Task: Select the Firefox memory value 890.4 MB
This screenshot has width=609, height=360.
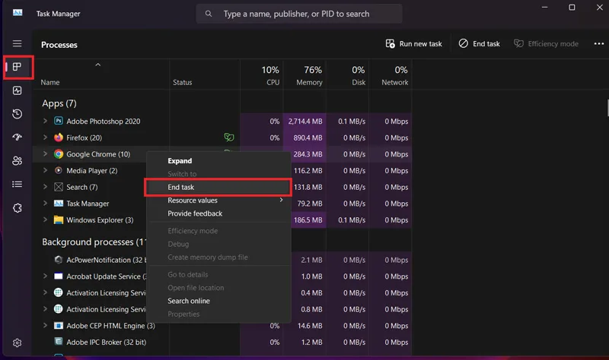Action: click(x=305, y=137)
